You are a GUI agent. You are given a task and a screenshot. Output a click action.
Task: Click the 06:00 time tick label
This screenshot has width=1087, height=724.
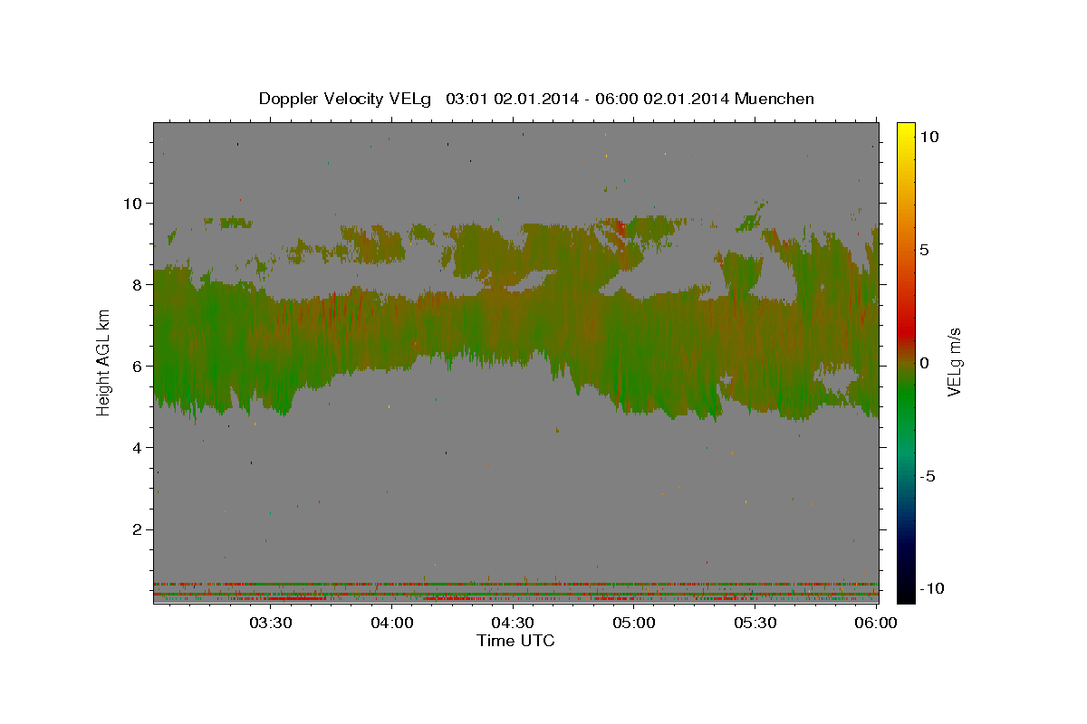coord(876,623)
